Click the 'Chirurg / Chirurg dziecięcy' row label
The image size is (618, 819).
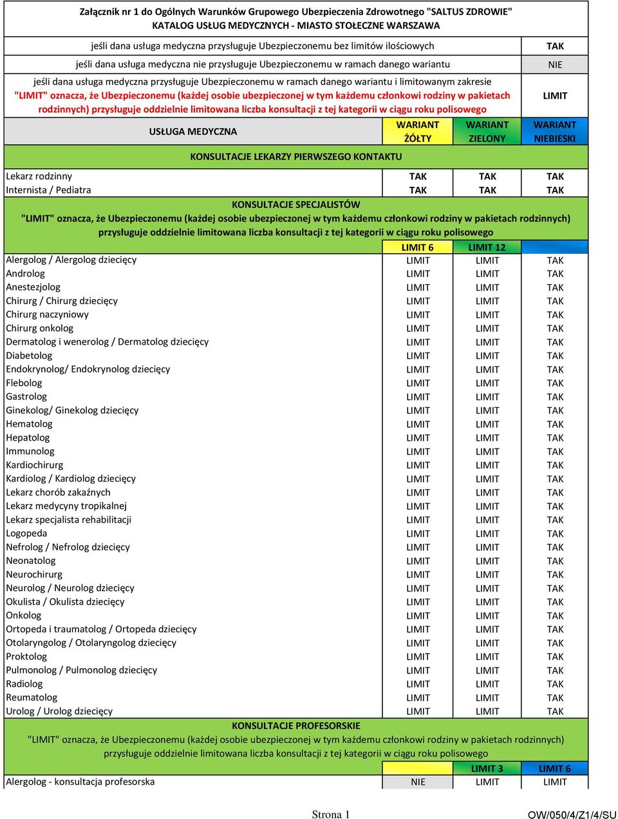pos(62,301)
